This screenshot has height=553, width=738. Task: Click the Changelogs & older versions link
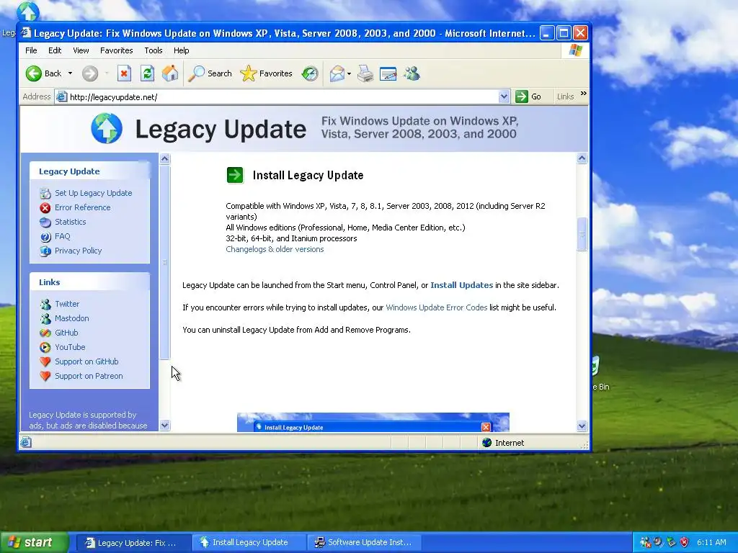275,249
